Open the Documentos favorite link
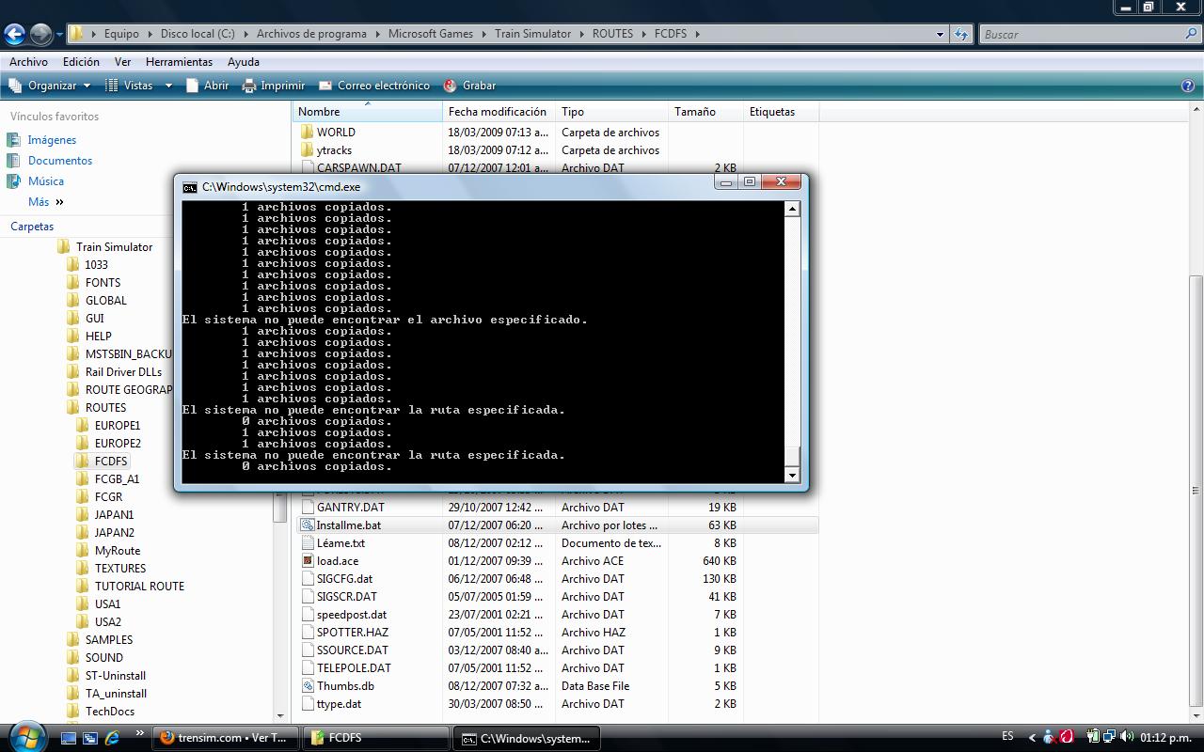 (60, 161)
